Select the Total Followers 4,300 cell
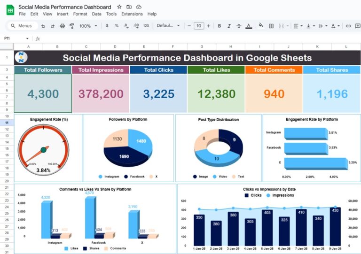361x254 pixels. pyautogui.click(x=43, y=93)
